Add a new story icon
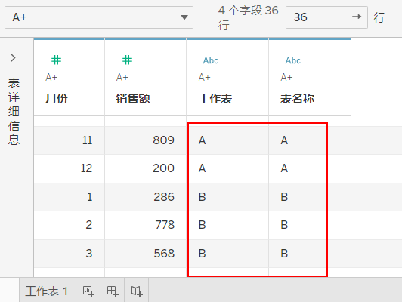The height and width of the screenshot is (302, 402). point(137,291)
